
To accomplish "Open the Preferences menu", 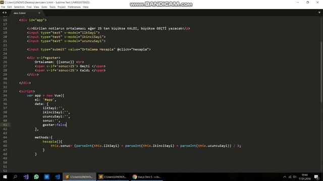I will click(74, 7).
